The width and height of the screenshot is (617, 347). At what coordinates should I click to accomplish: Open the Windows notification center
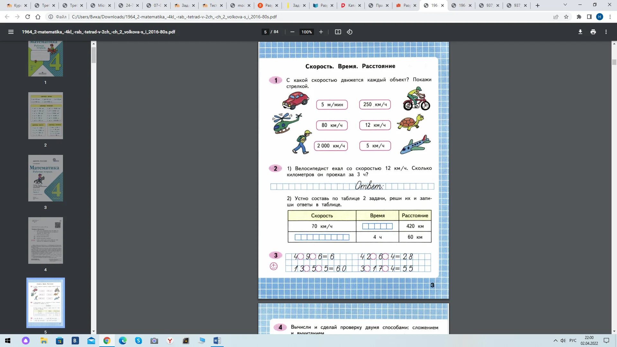[606, 341]
